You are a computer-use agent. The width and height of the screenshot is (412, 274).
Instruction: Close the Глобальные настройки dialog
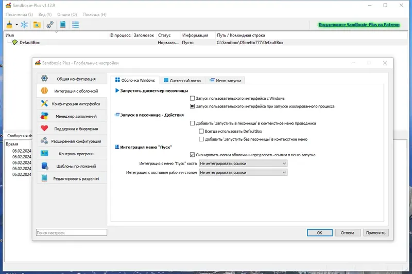[385, 63]
